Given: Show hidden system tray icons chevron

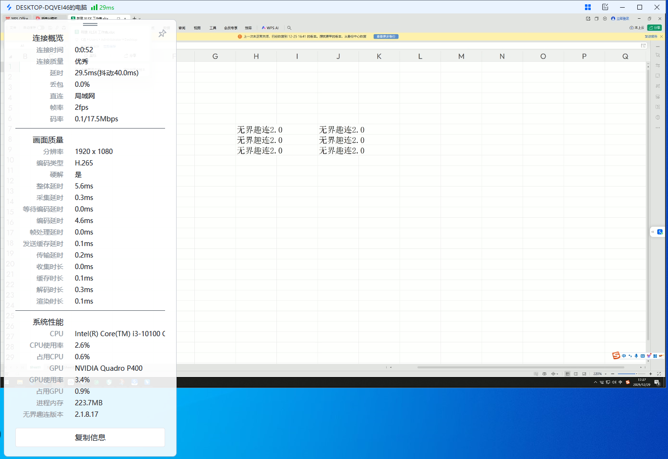Looking at the screenshot, I should 595,382.
